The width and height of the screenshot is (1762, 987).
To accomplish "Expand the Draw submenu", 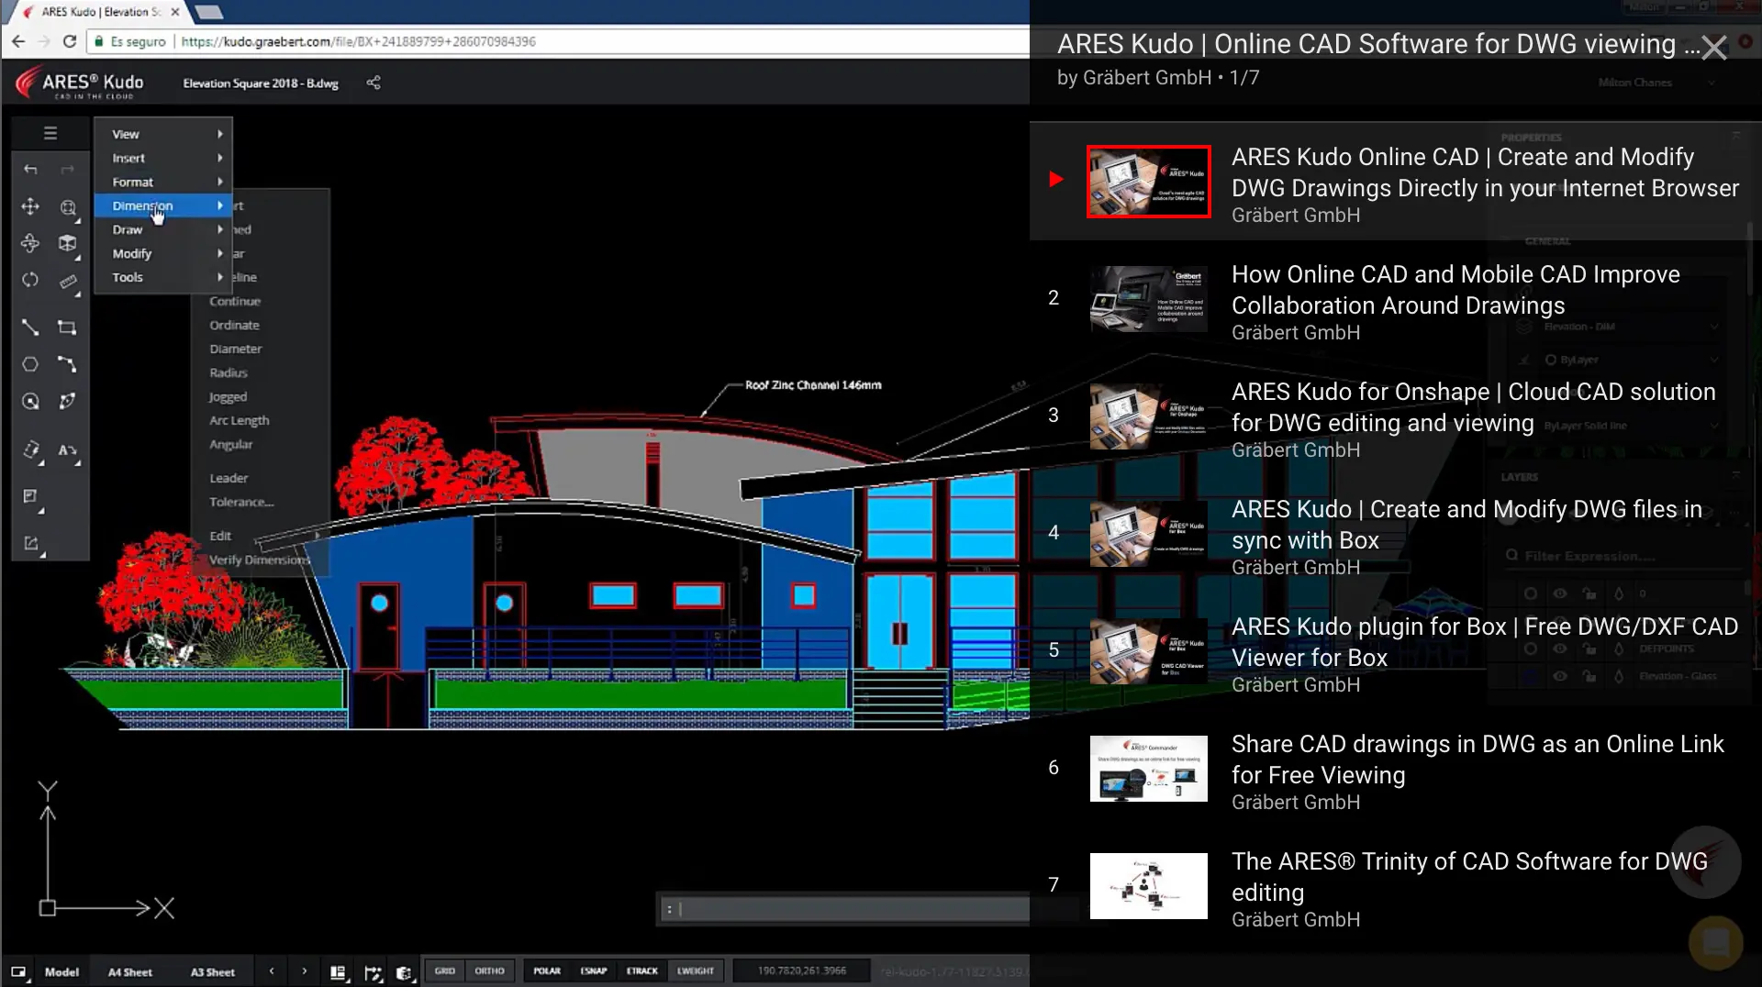I will coord(163,229).
